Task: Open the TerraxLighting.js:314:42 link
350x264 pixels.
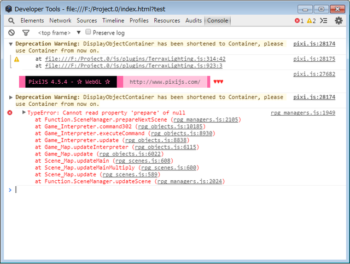Action: (135, 59)
